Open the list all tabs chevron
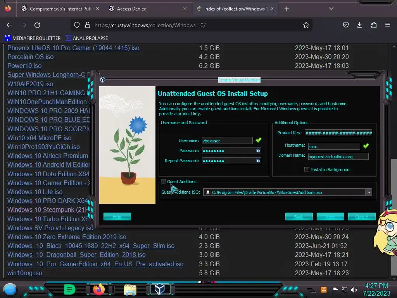The width and height of the screenshot is (397, 298). click(x=331, y=9)
